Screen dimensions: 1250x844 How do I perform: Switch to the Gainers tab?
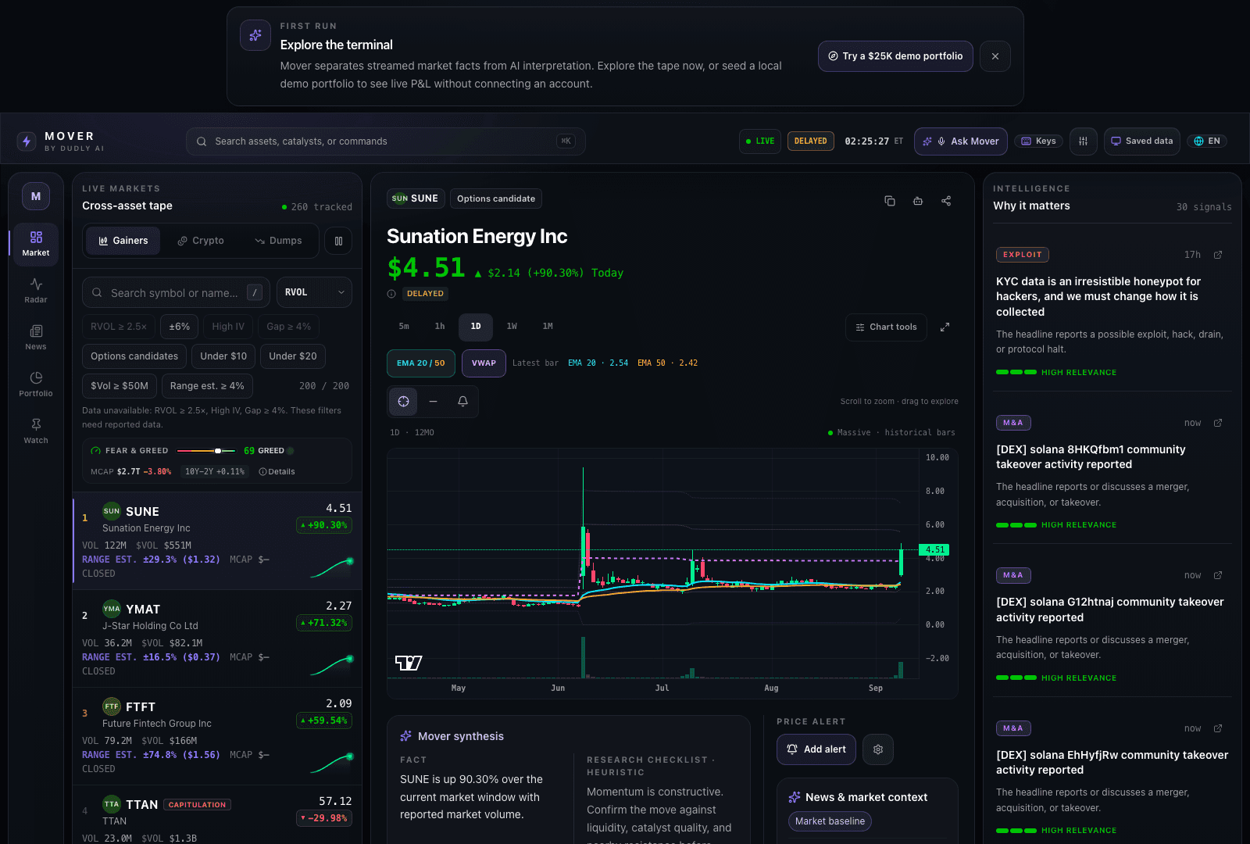123,241
